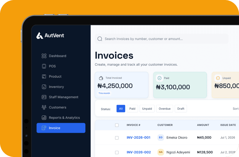Click the Reports & Analytics chart icon
Viewport: 239px width, 157px height.
(44, 117)
